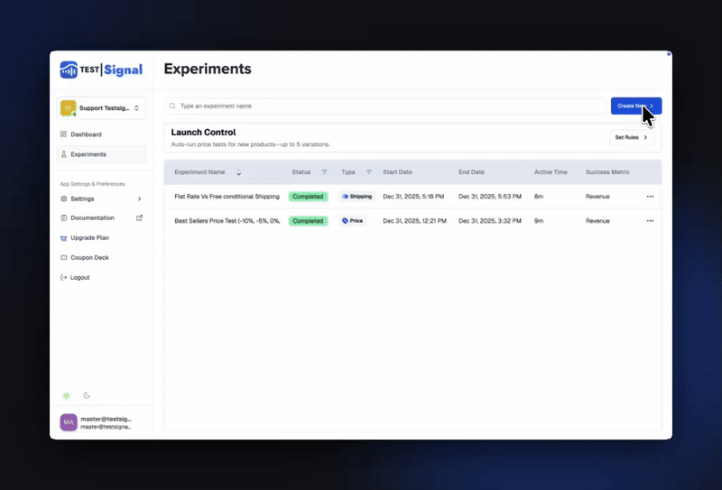Viewport: 722px width, 490px height.
Task: Select Experiments in the sidebar
Action: [x=88, y=154]
